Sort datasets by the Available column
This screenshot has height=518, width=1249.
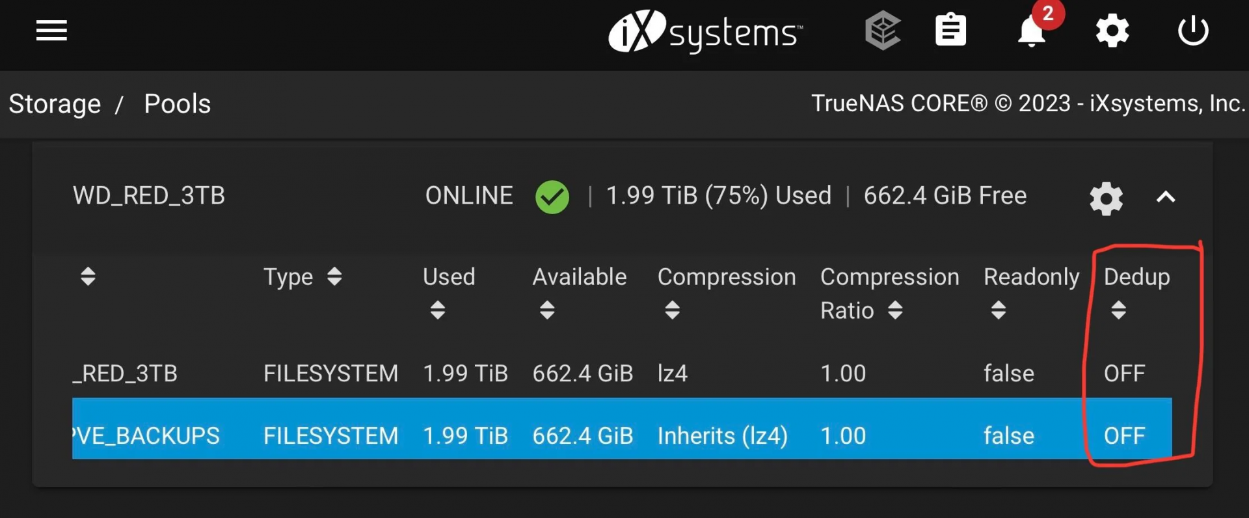tap(579, 292)
